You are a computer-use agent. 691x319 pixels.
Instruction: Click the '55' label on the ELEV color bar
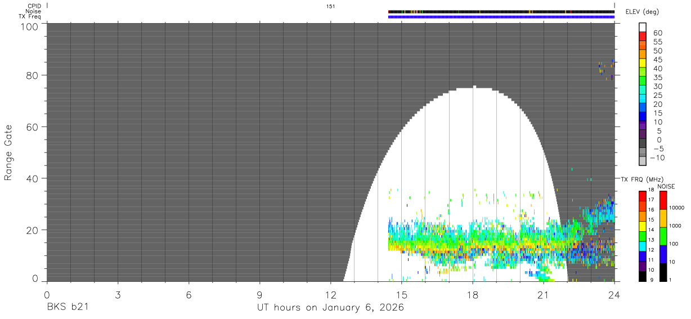point(657,42)
